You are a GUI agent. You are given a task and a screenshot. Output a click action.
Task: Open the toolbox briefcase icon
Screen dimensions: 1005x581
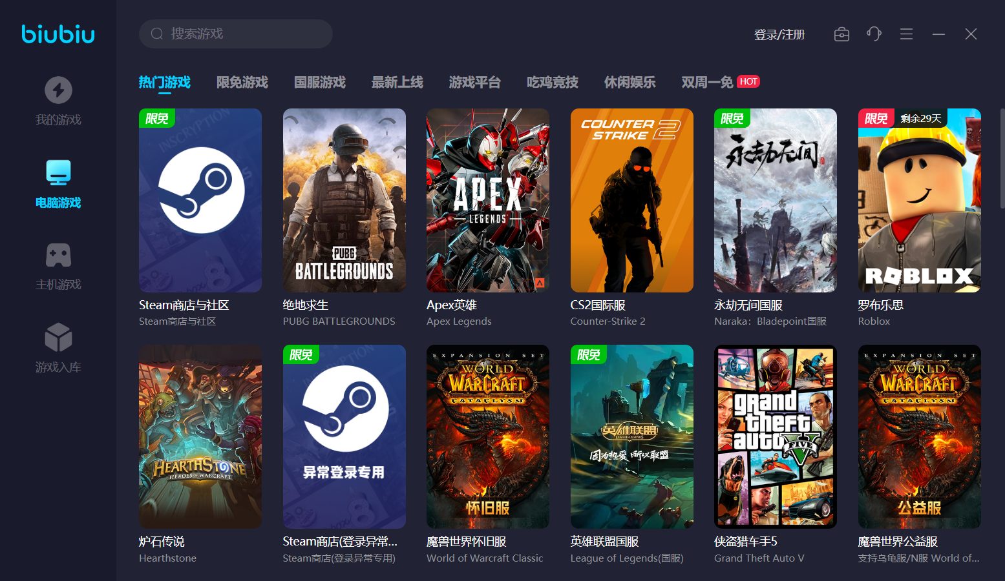click(x=841, y=34)
